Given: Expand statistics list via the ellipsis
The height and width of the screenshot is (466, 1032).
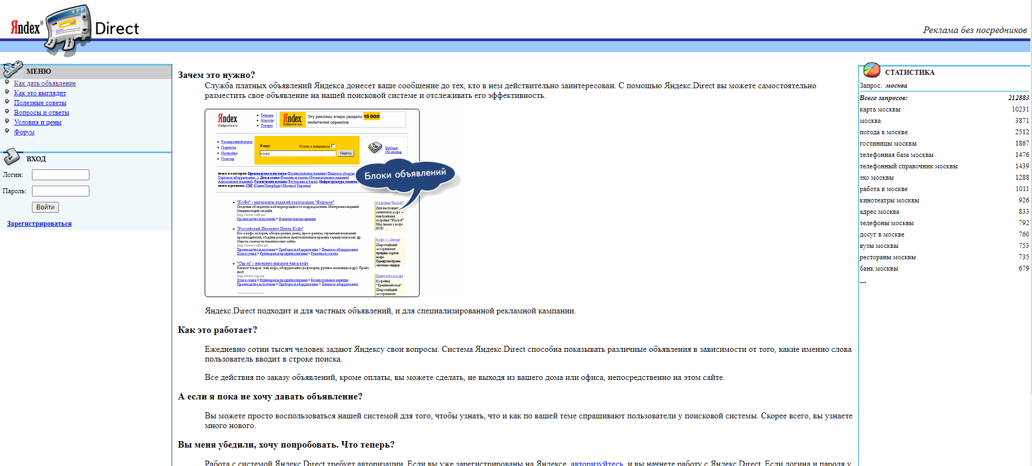Looking at the screenshot, I should [x=863, y=281].
